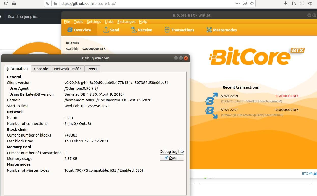
Task: Select last block time value
Action: (x=86, y=141)
